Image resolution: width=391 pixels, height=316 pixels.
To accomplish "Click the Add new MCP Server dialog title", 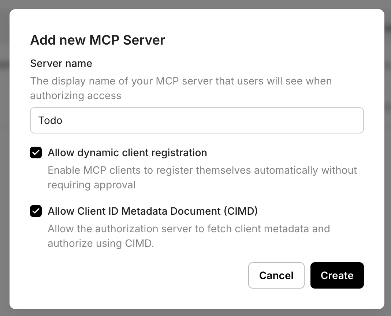I will point(97,40).
